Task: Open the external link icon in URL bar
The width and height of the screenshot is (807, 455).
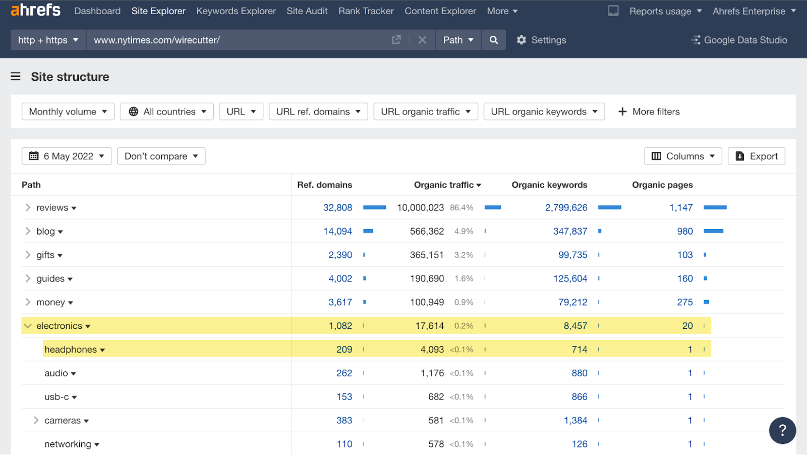Action: (x=396, y=40)
